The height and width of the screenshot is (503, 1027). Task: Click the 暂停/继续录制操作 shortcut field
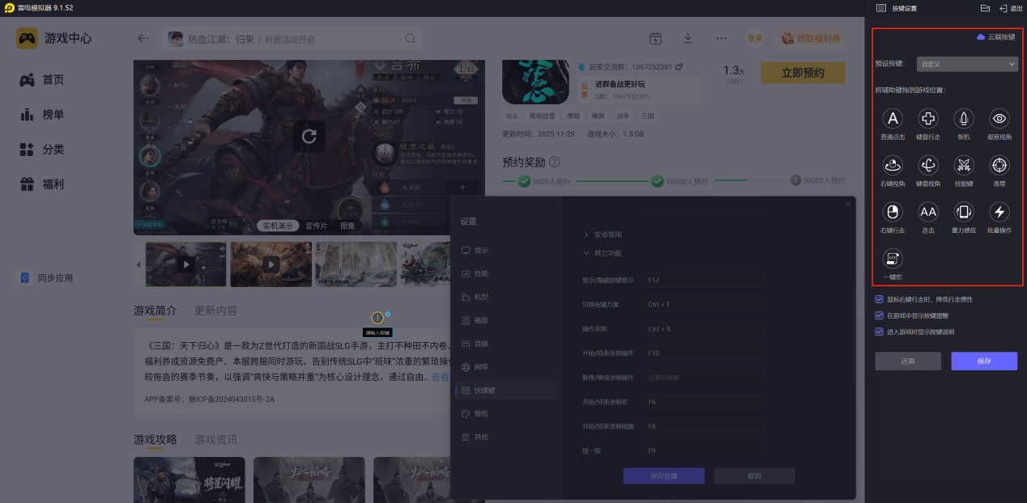point(705,378)
